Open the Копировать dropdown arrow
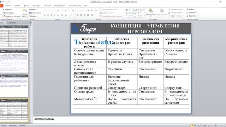The width and height of the screenshot is (226, 127). point(15,13)
